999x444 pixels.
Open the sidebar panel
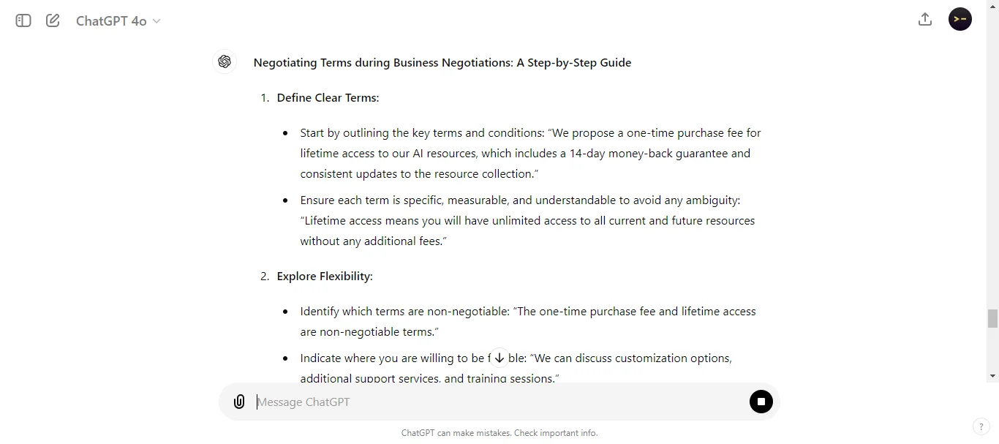click(23, 20)
